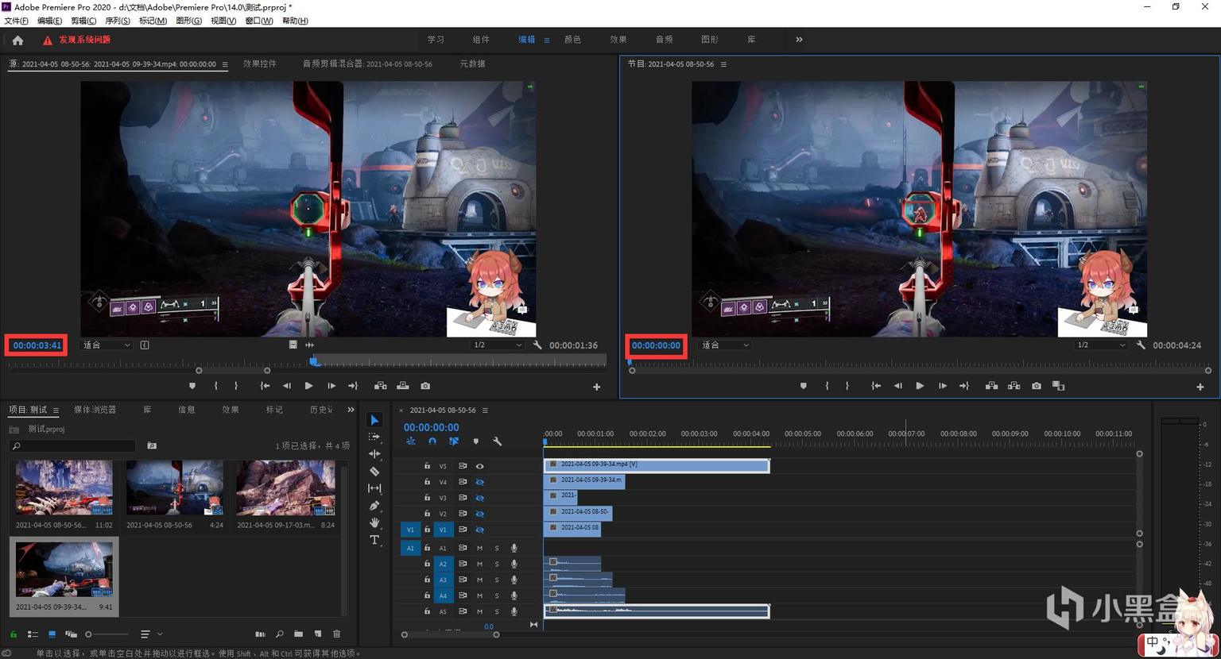Mark Out point in Source monitor
Viewport: 1221px width, 659px height.
(x=236, y=386)
